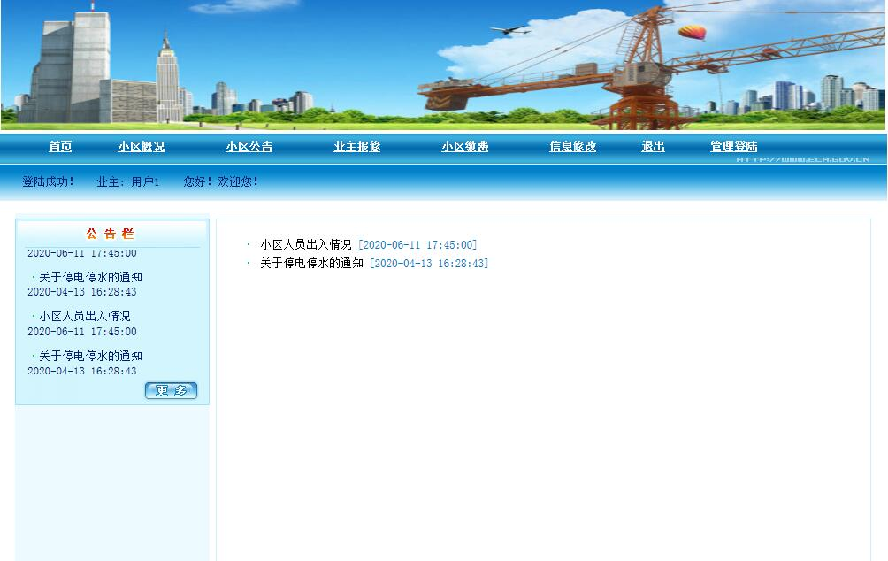888x561 pixels.
Task: Open the 小区公告 (Community Notices) menu
Action: coord(249,147)
